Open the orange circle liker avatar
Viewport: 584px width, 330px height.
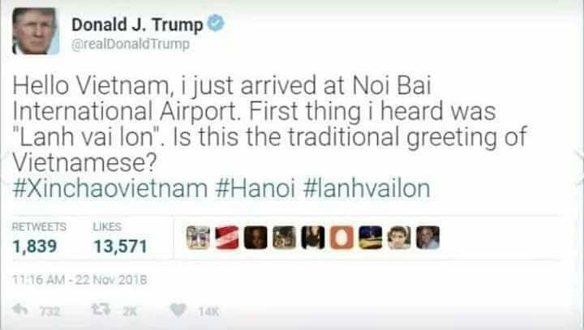[x=341, y=238]
